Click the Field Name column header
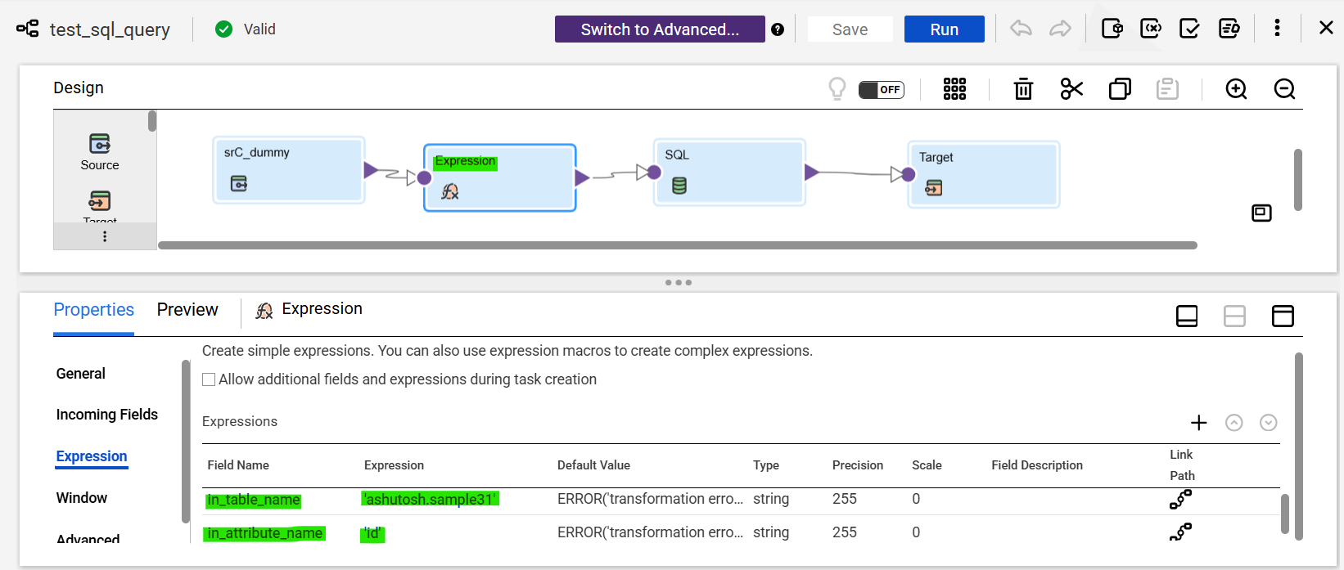 point(237,465)
